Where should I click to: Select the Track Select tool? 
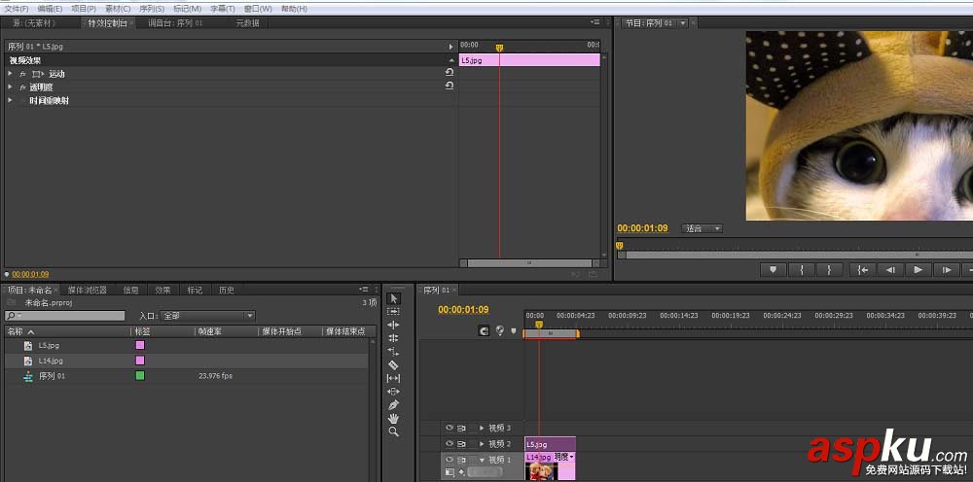pos(393,312)
